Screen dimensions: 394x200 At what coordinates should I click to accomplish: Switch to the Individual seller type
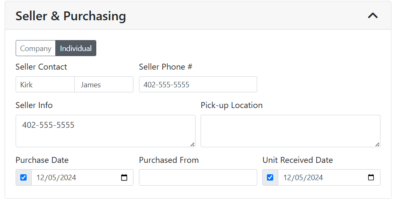pos(76,48)
